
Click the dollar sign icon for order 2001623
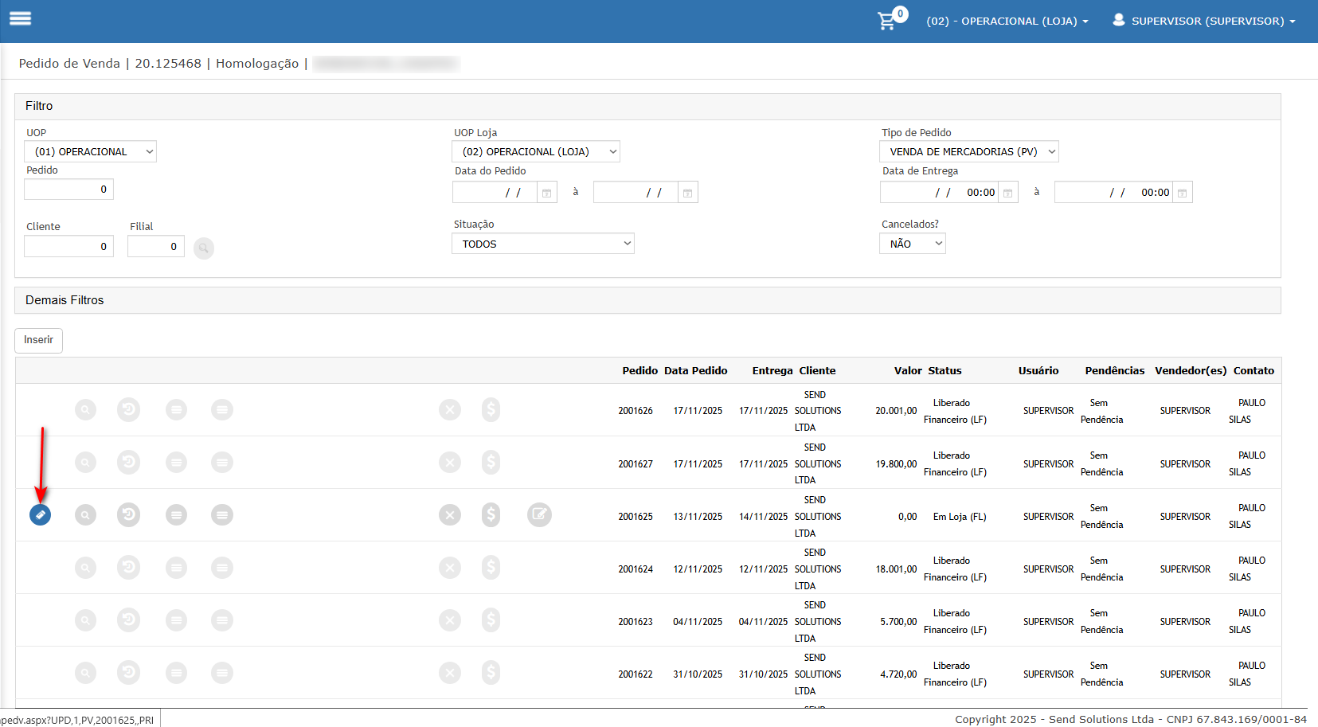click(491, 620)
